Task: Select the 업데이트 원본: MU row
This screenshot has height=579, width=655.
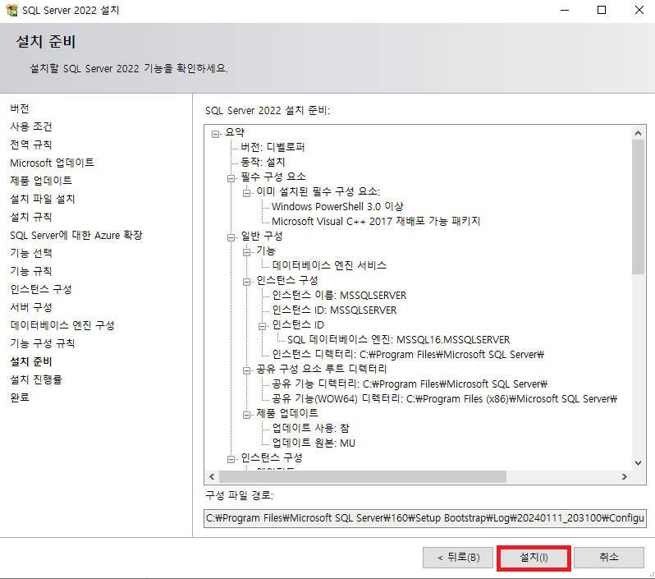Action: pyautogui.click(x=314, y=443)
